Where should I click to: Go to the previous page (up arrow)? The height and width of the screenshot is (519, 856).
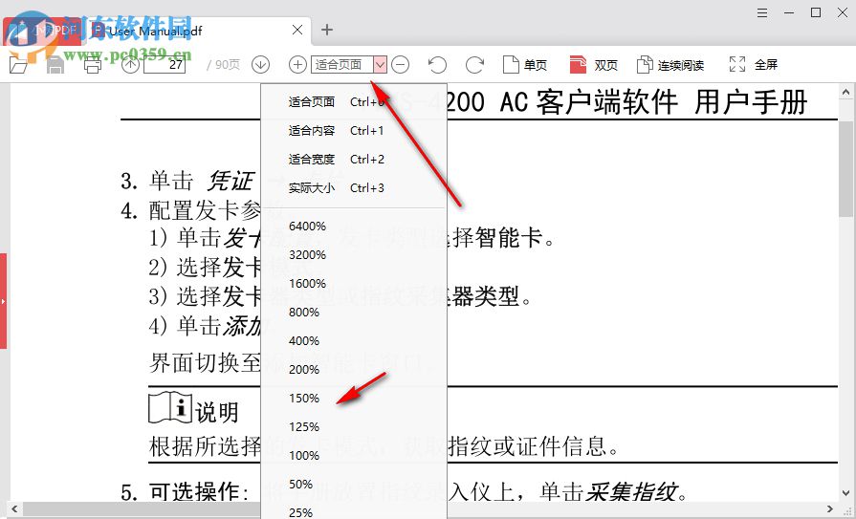[130, 65]
